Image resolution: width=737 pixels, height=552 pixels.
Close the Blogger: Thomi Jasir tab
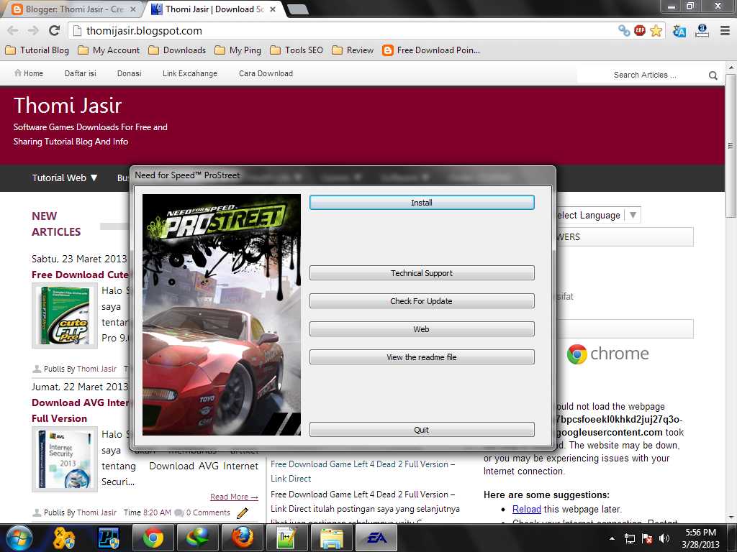pyautogui.click(x=132, y=9)
